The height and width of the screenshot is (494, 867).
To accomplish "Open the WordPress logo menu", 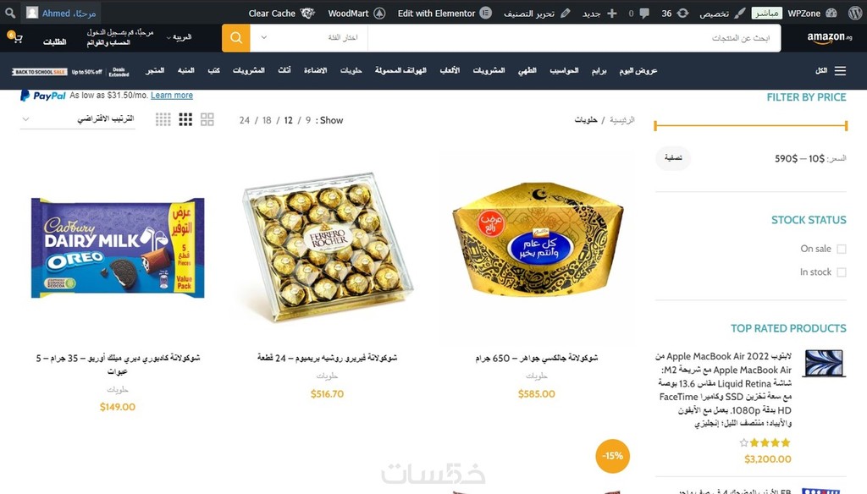I will tap(855, 13).
